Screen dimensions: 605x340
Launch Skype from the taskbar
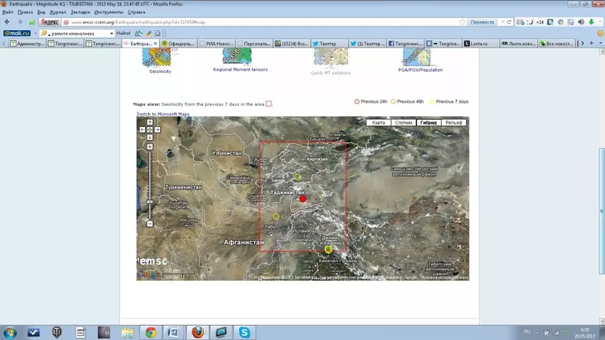pos(244,332)
